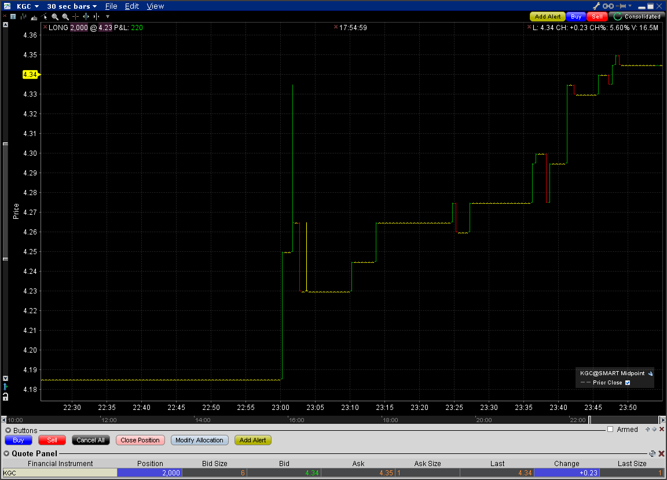Click the chain link grouping icon
The image size is (667, 480).
609,6
